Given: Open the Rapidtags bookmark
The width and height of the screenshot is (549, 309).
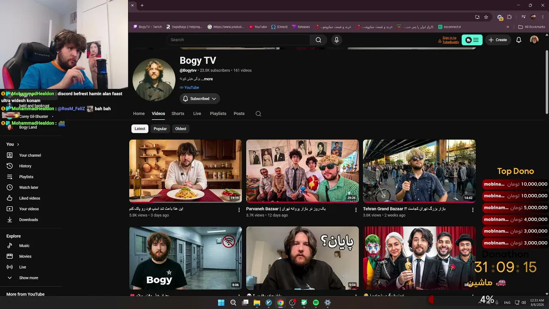Looking at the screenshot, I should tap(184, 27).
